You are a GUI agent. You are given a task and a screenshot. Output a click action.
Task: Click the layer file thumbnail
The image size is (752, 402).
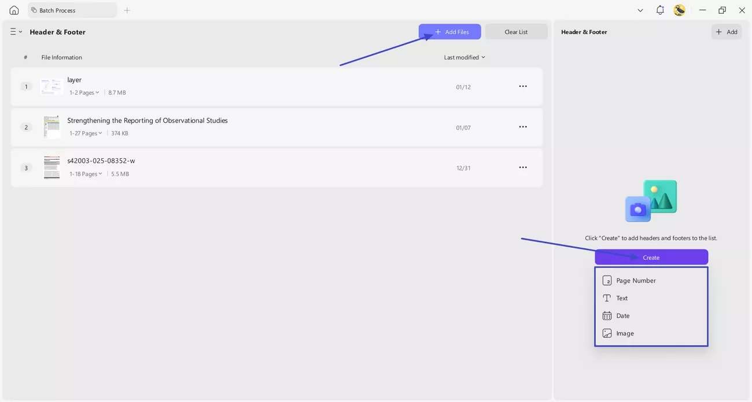pos(51,86)
